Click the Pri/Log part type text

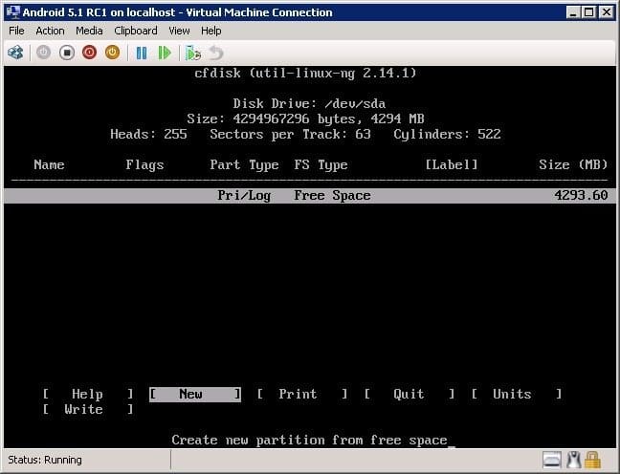click(244, 196)
